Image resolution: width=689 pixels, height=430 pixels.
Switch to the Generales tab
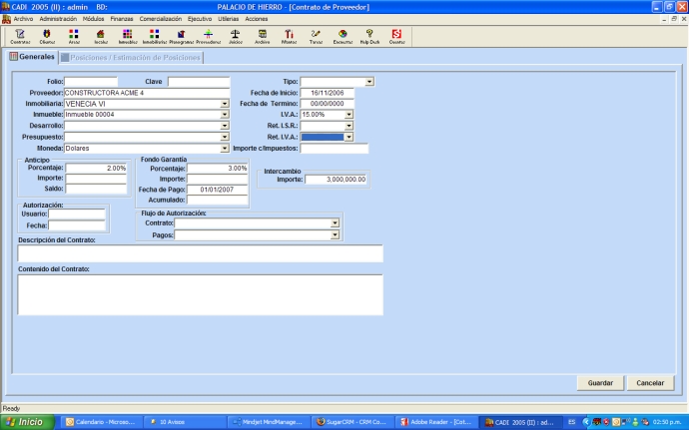(x=31, y=57)
